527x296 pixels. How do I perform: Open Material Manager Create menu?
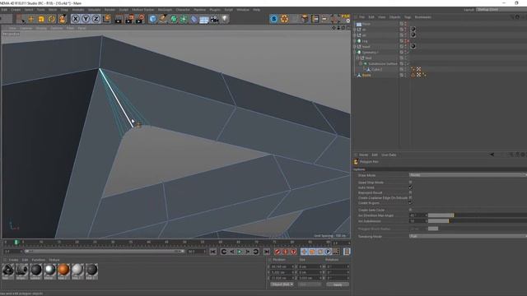(x=13, y=260)
